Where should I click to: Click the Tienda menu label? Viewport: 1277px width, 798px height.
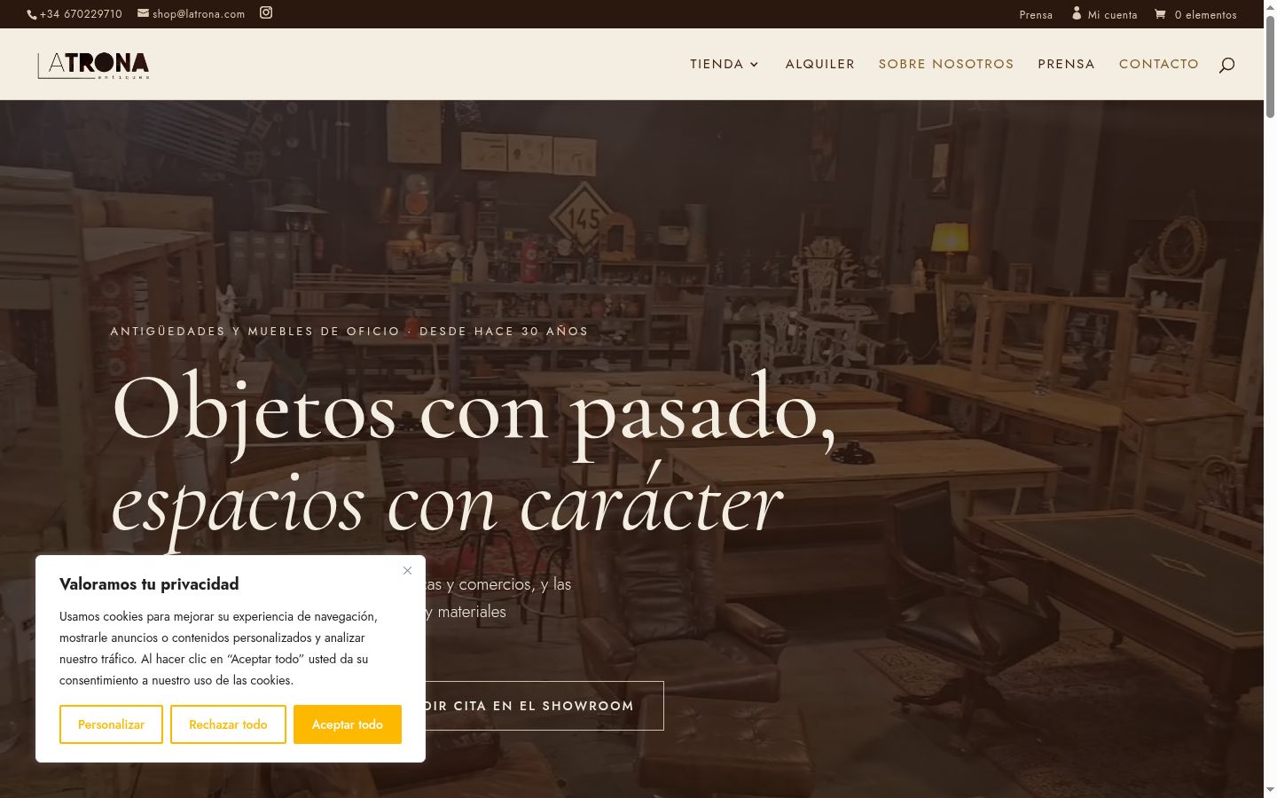tap(717, 64)
